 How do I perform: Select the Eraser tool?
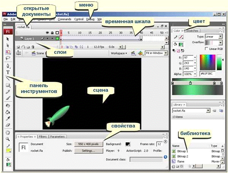point(8,125)
